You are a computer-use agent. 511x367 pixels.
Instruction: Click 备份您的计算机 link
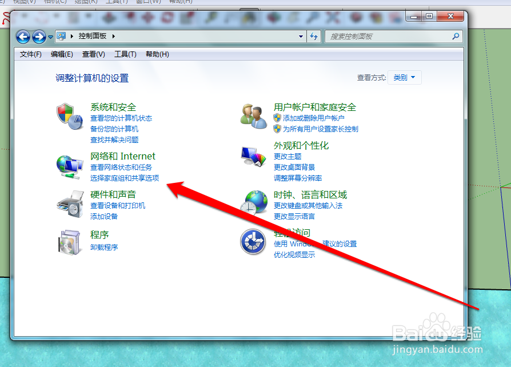pos(114,129)
